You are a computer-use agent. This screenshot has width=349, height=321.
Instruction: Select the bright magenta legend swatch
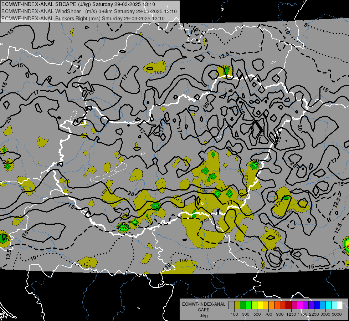pyautogui.click(x=300, y=305)
